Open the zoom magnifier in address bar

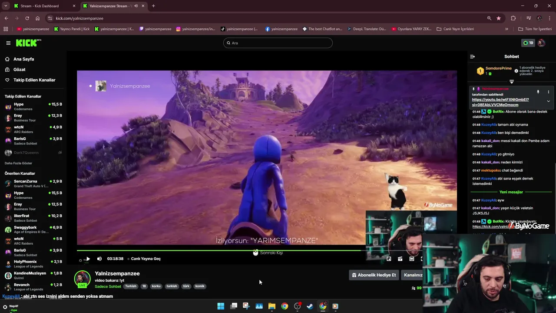(x=489, y=18)
